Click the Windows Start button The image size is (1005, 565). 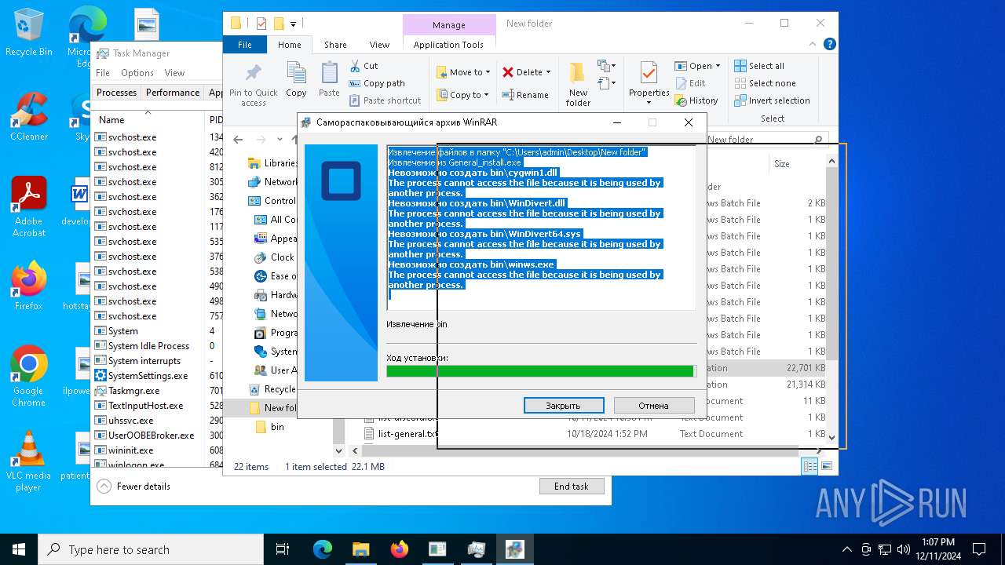[x=19, y=549]
